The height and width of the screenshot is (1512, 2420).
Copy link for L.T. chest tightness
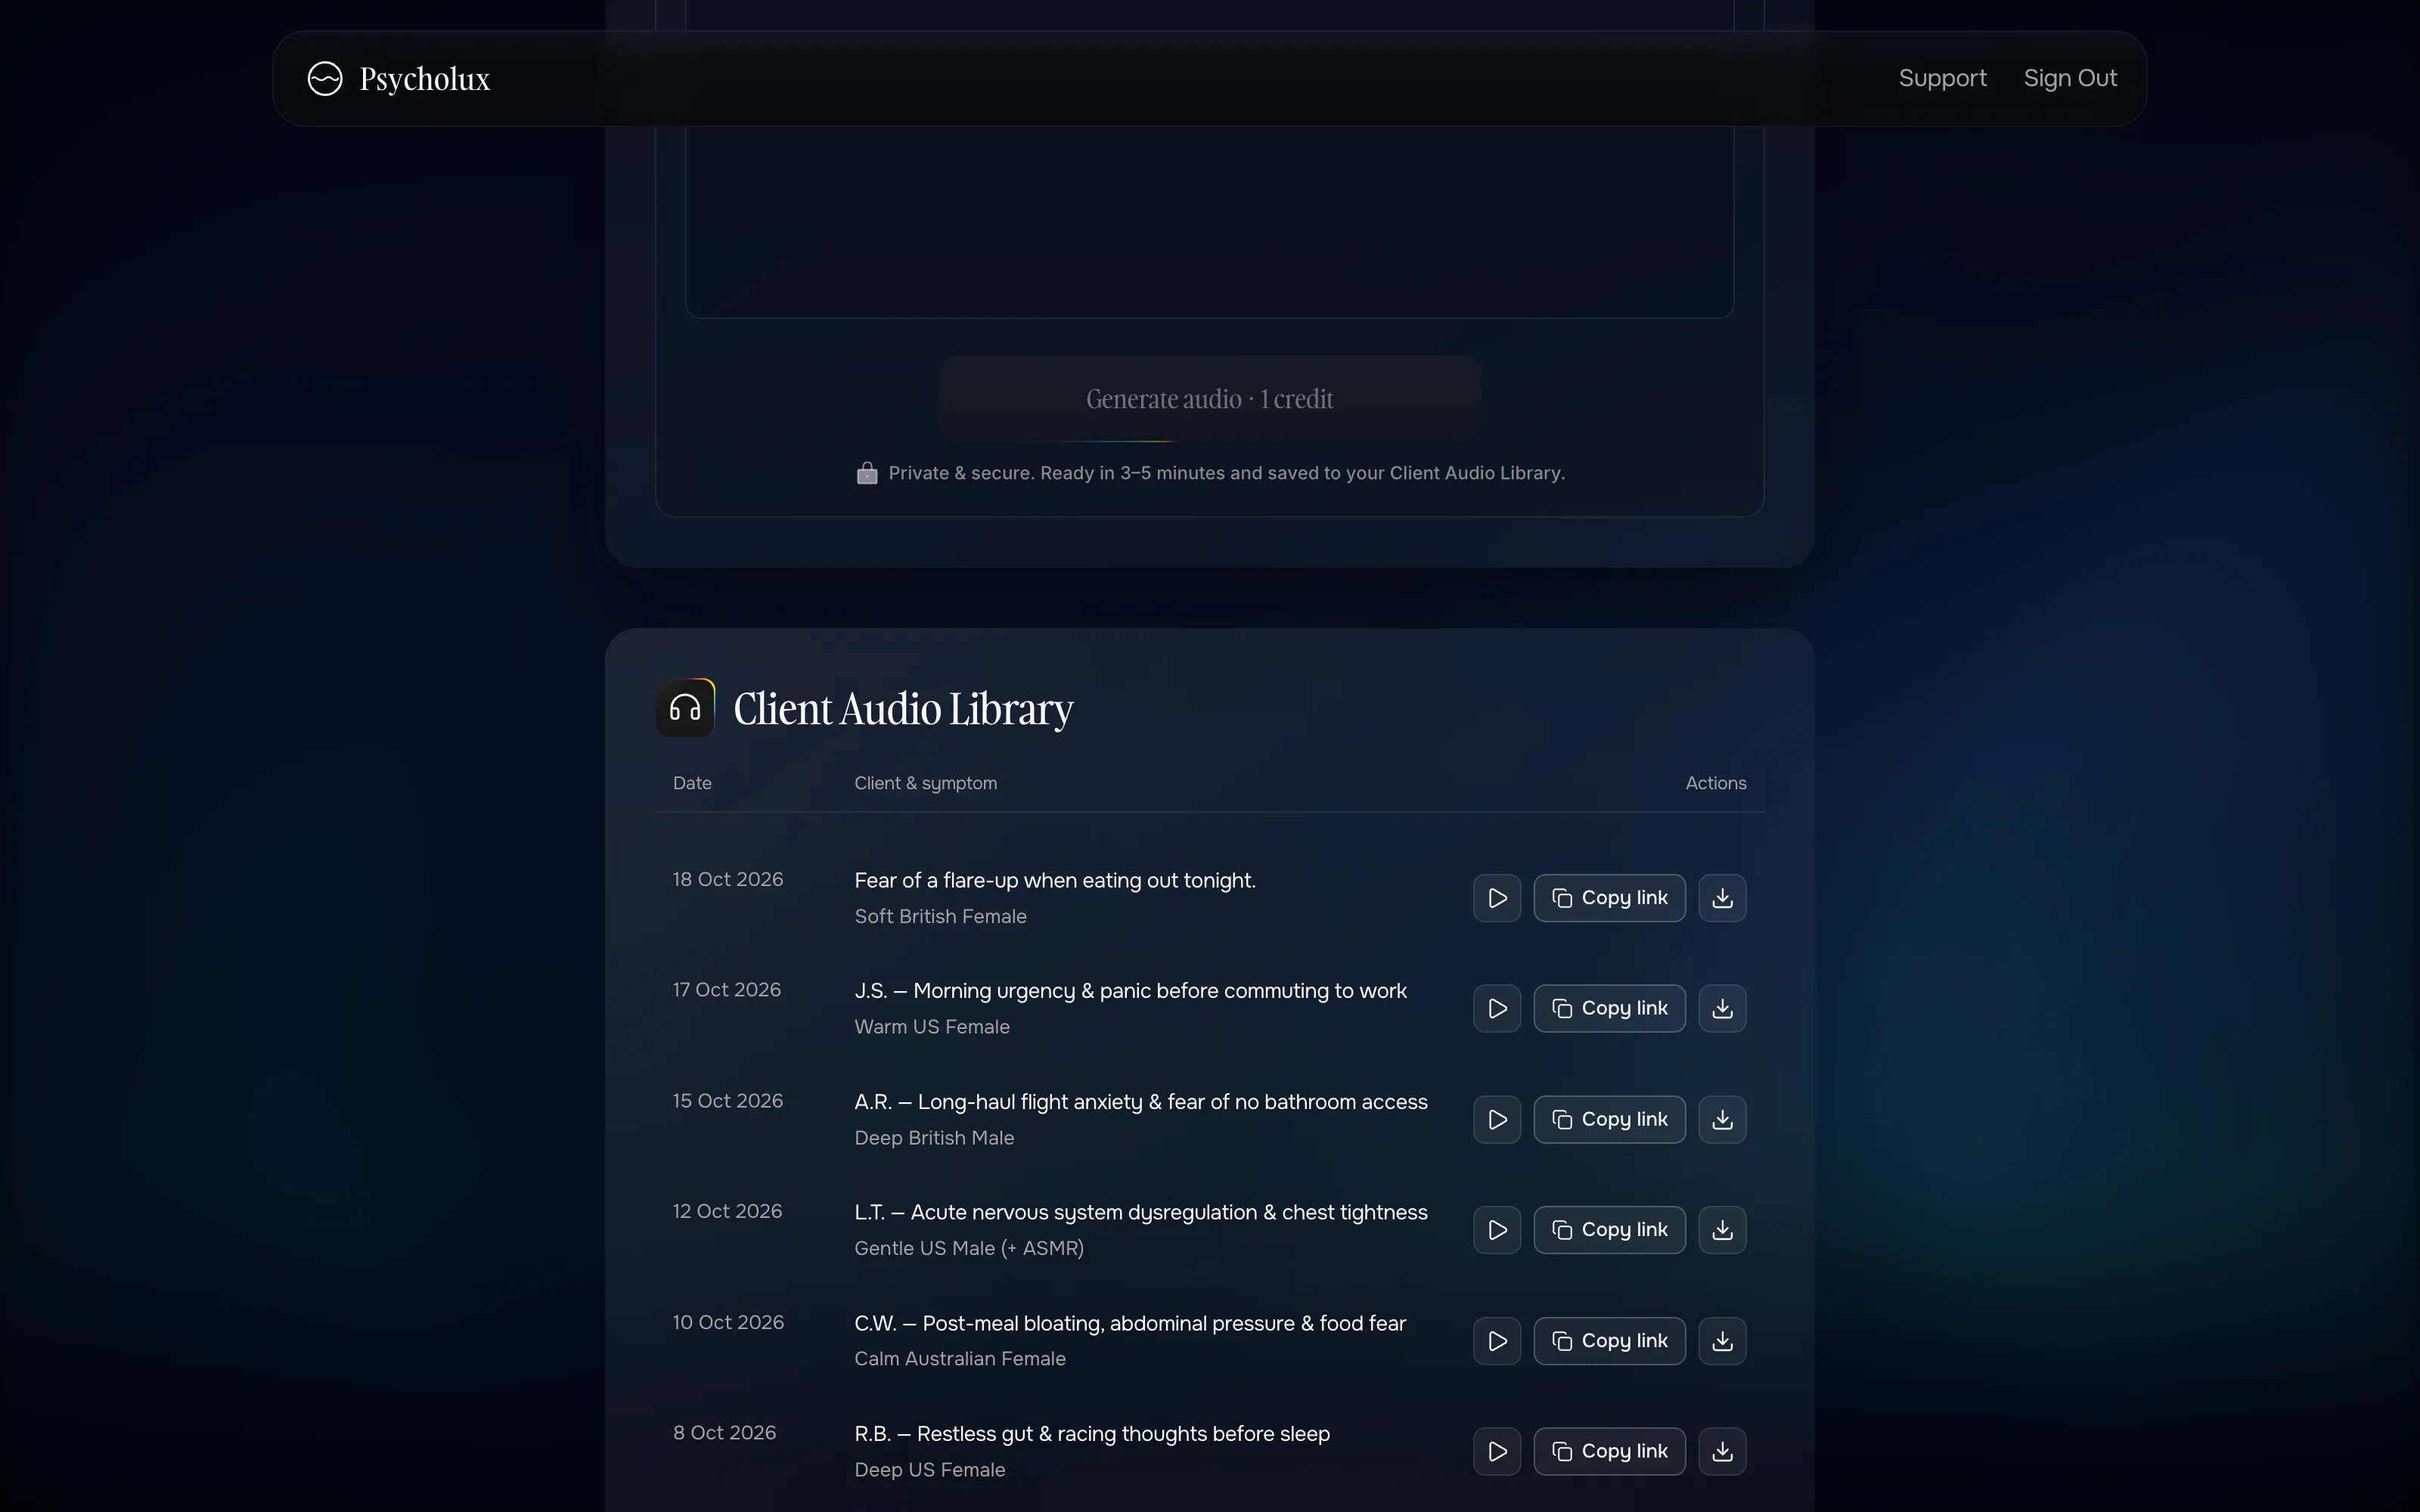coord(1609,1229)
